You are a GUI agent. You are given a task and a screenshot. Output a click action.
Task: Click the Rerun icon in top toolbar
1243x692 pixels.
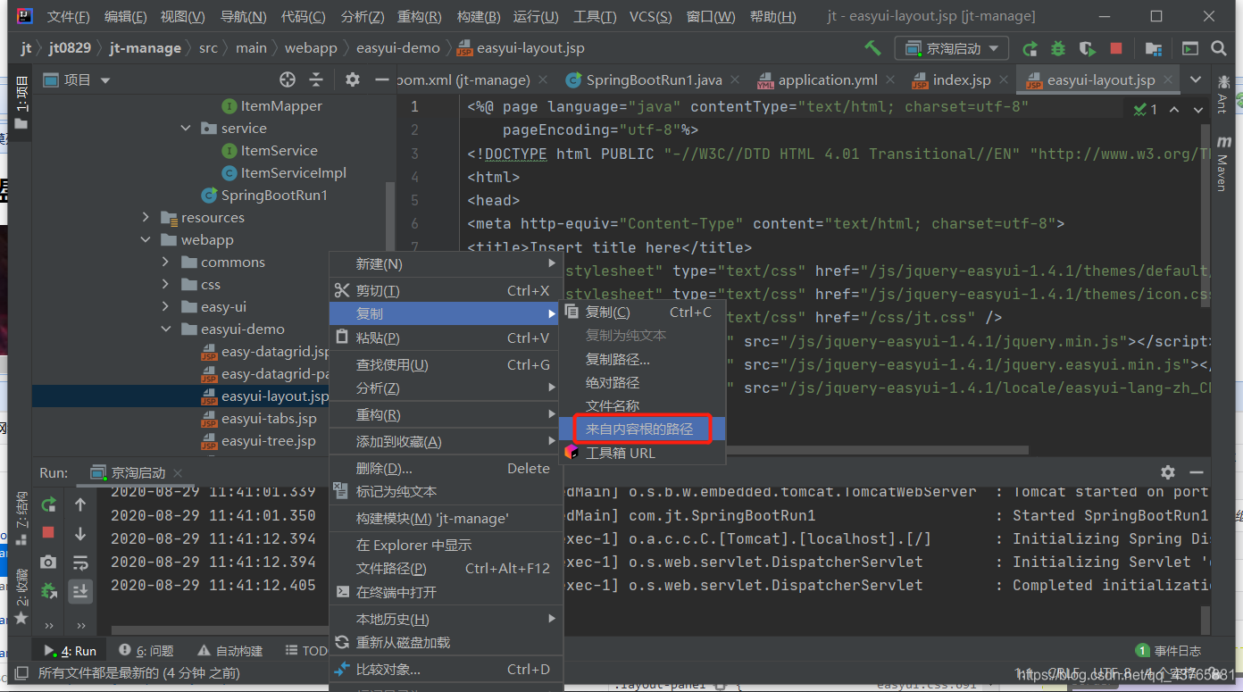coord(1030,48)
